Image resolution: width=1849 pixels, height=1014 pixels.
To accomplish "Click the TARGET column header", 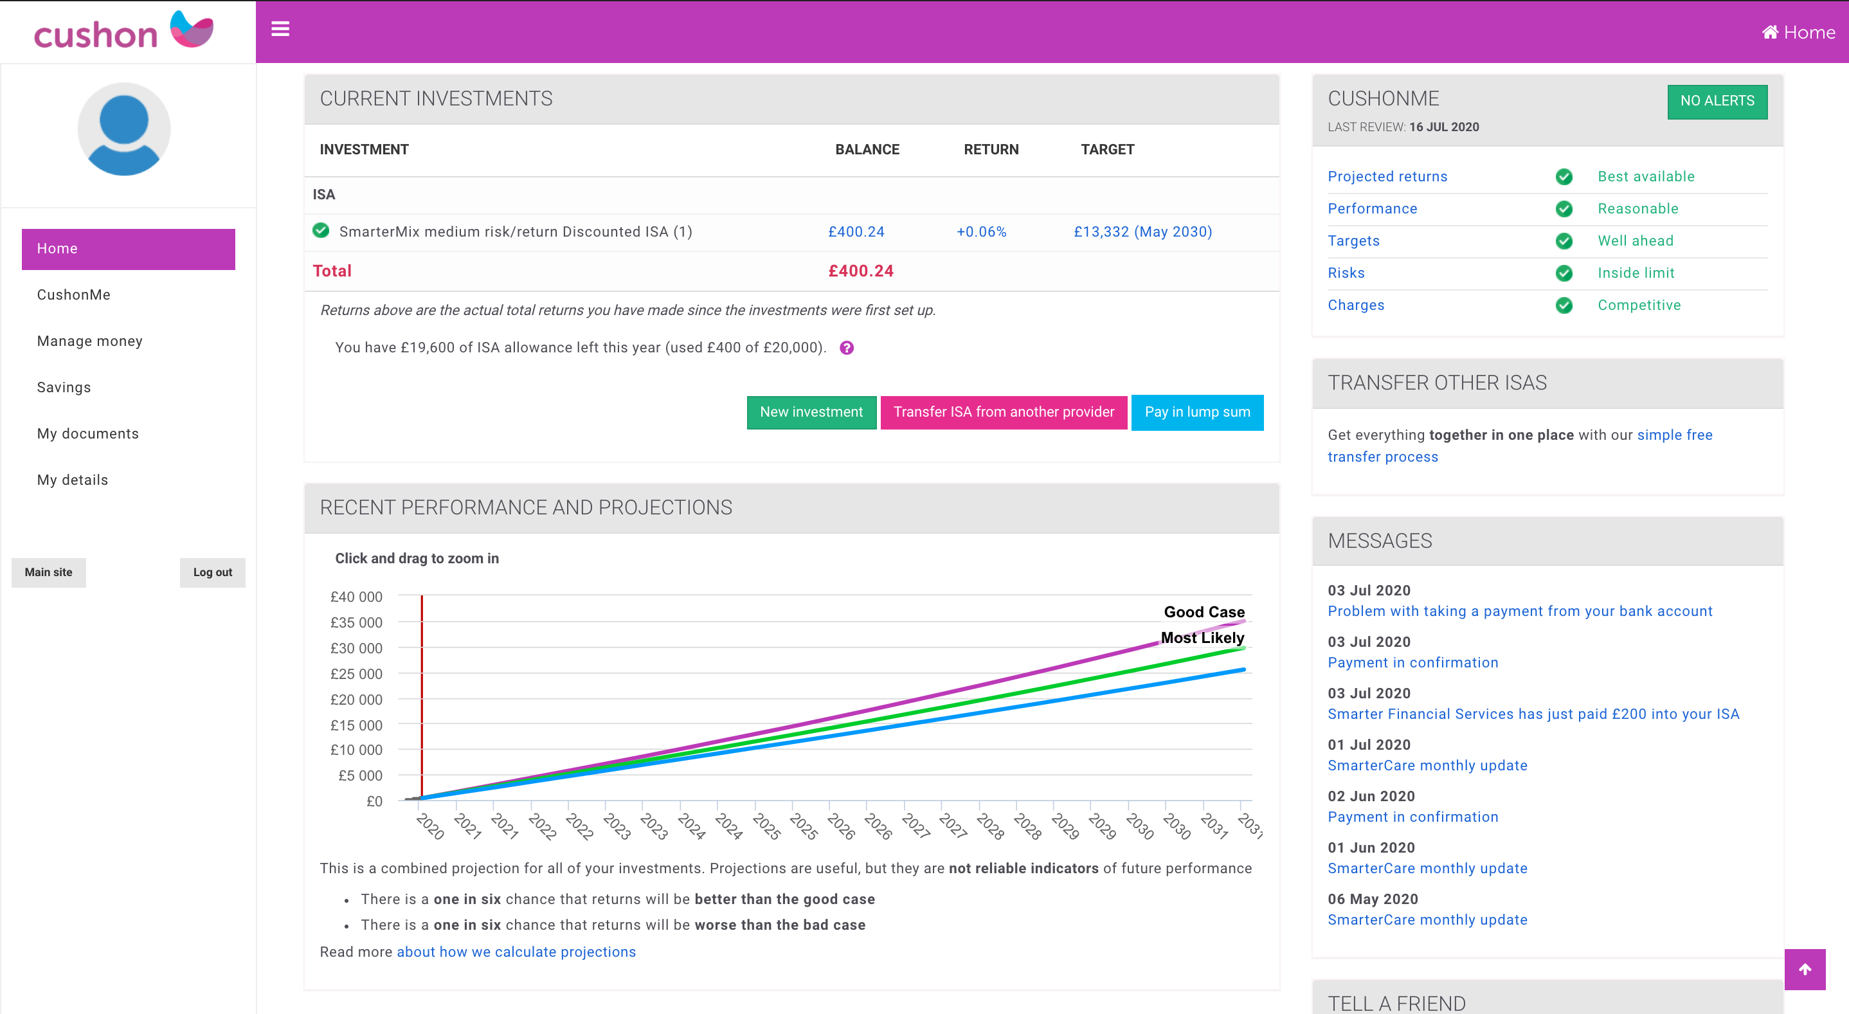I will tap(1108, 149).
